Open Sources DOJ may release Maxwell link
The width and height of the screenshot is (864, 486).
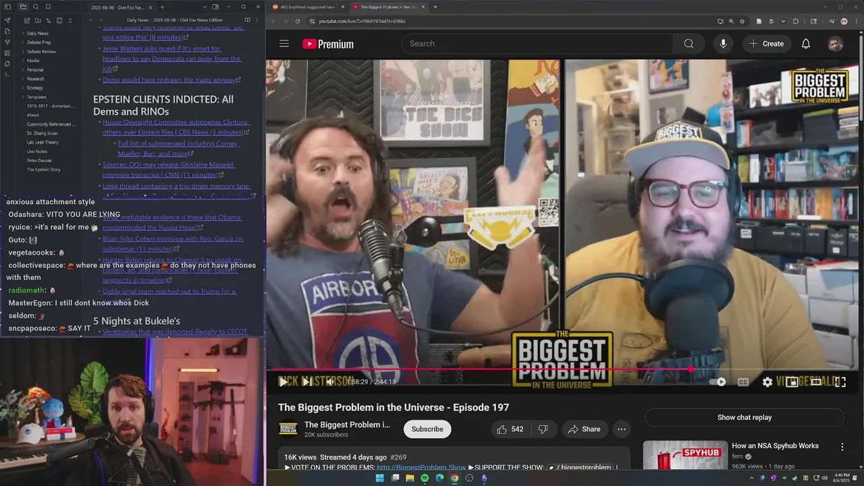pos(169,169)
